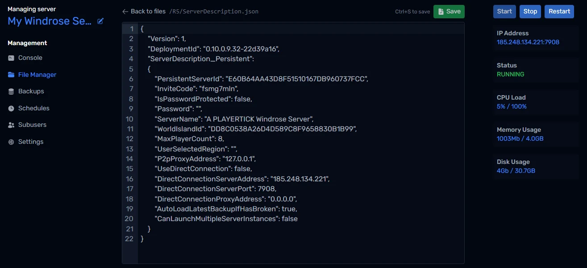Screen dimensions: 587x268
Task: Click line number 22 in the gutter
Action: [129, 239]
